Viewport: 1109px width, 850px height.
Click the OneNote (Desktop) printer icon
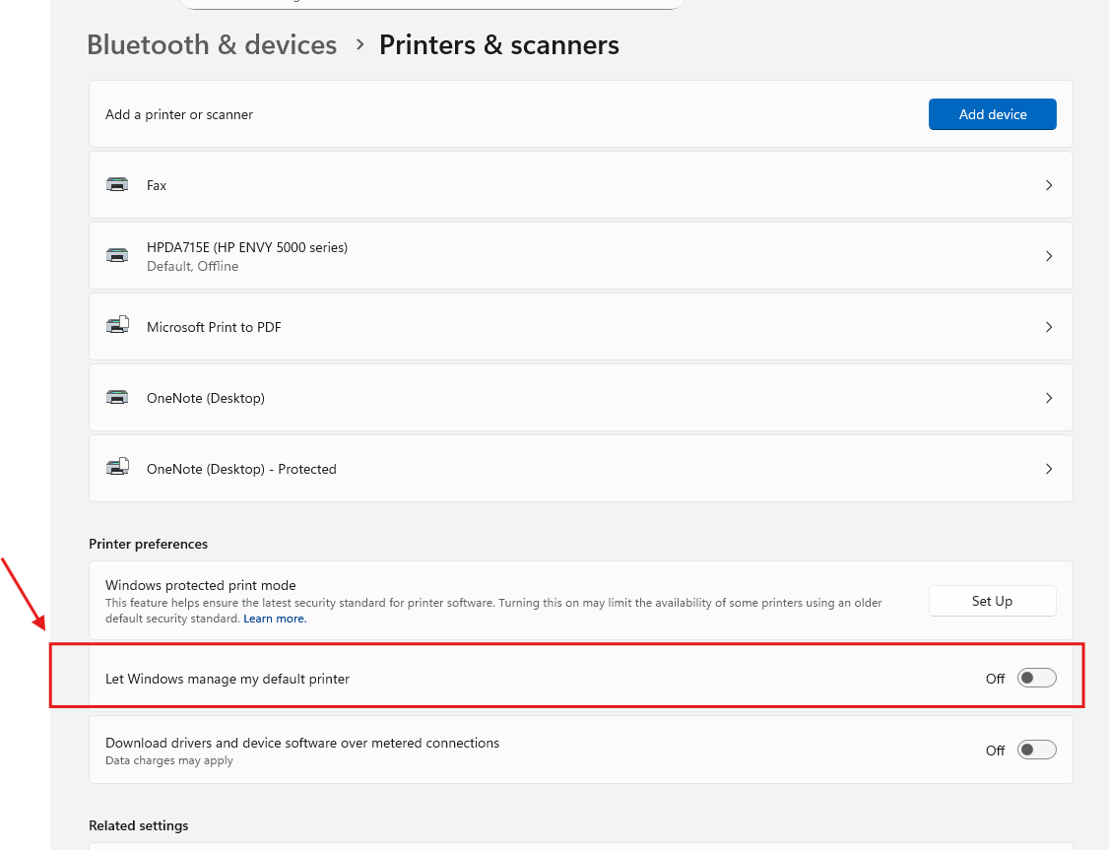pos(117,398)
